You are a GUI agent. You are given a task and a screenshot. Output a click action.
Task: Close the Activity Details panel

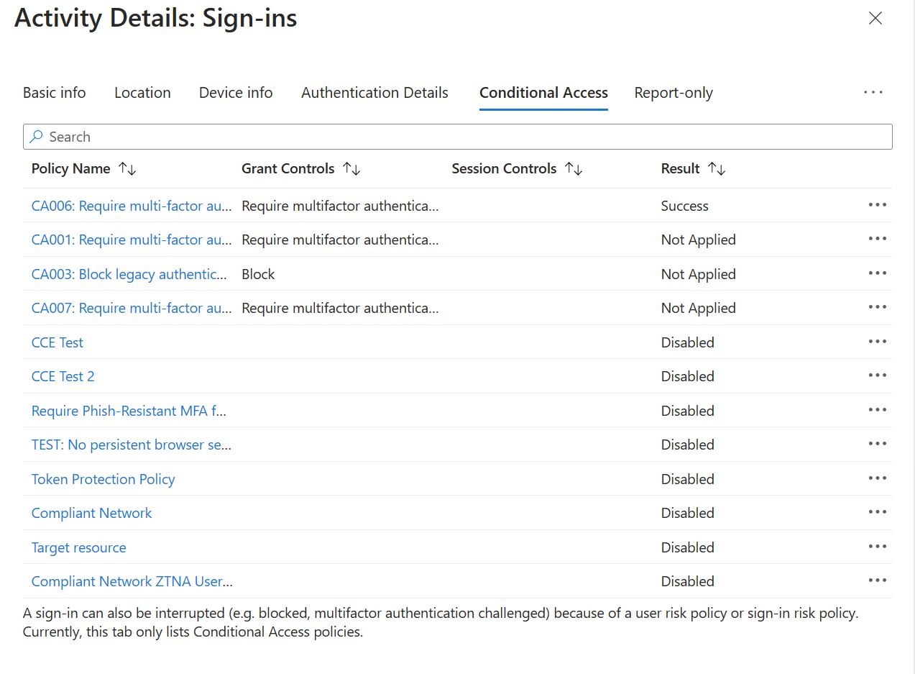tap(875, 19)
